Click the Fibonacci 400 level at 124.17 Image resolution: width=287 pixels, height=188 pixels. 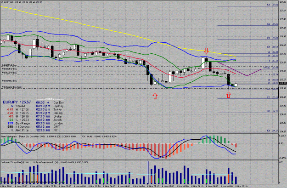272,131
